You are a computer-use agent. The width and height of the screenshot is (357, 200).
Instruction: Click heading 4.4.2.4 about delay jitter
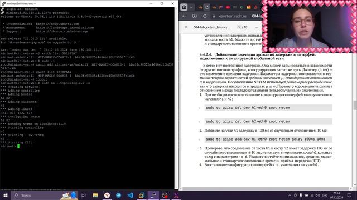pos(258,57)
